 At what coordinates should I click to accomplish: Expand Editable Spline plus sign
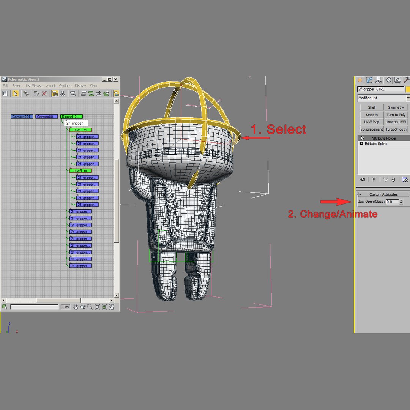361,143
